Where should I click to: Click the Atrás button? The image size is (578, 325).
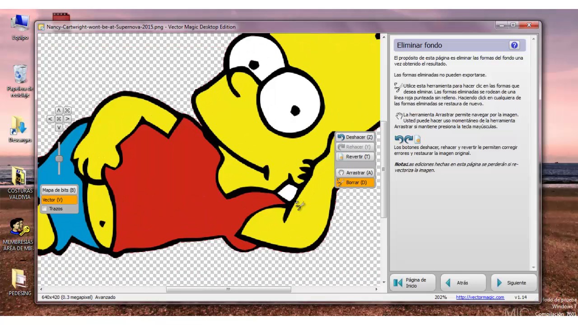463,283
